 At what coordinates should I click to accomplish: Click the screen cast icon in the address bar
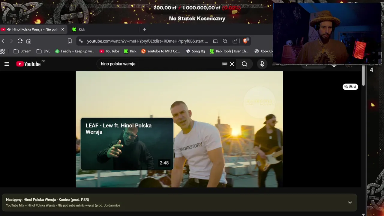[x=215, y=41]
